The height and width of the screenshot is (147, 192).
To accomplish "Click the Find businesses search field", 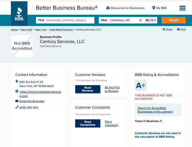I will 70,20.
